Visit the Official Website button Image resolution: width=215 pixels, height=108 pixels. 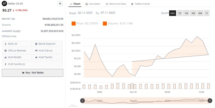coord(17,51)
